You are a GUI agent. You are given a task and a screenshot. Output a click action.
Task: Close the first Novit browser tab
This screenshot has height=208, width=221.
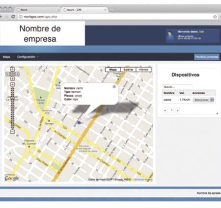click(x=58, y=10)
